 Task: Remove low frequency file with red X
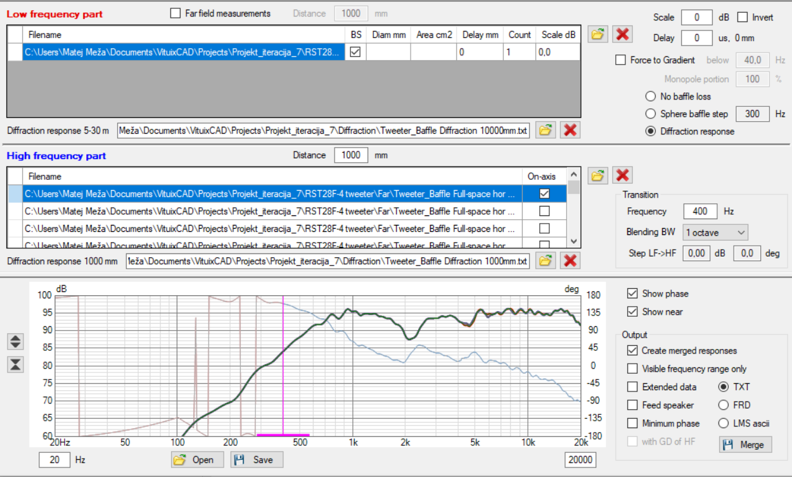623,34
